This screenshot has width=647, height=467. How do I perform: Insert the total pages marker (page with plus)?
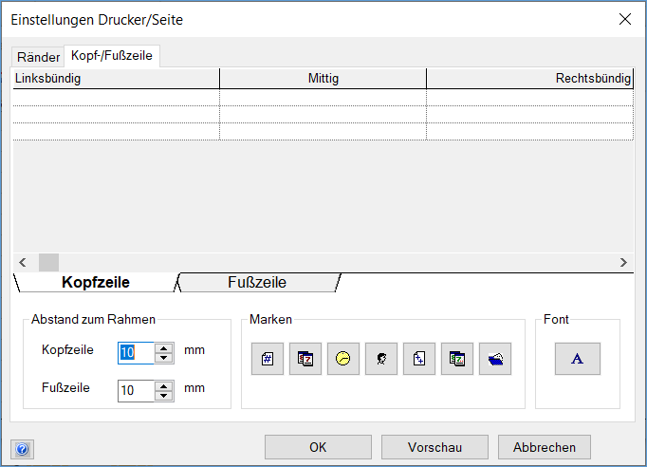tap(418, 360)
